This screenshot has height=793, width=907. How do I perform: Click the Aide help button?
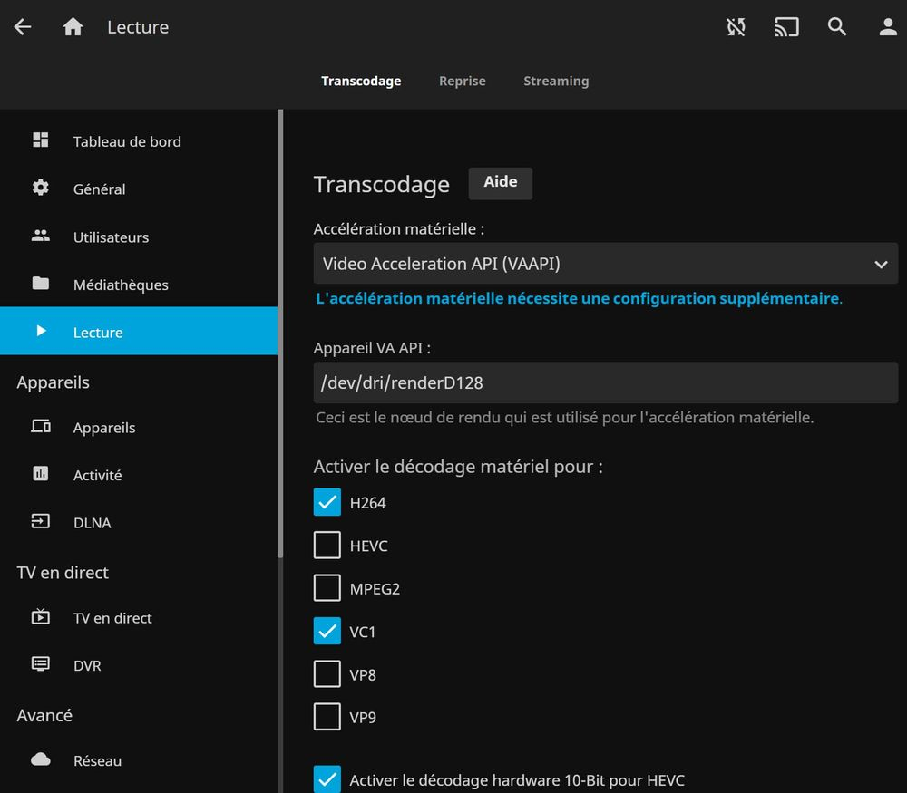[500, 182]
